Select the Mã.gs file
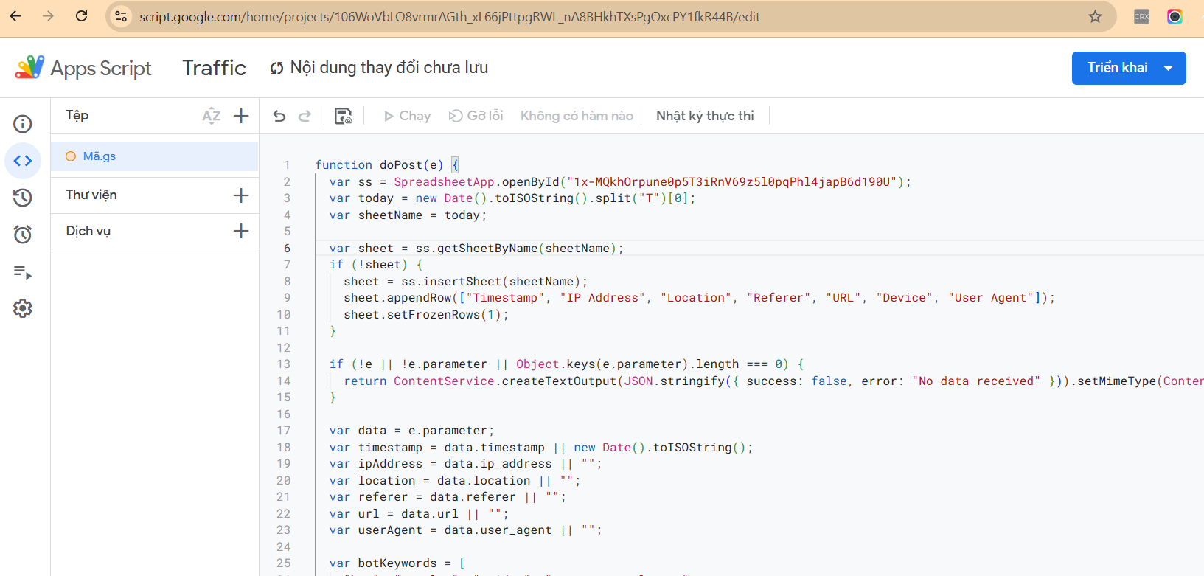The height and width of the screenshot is (576, 1204). coord(100,156)
